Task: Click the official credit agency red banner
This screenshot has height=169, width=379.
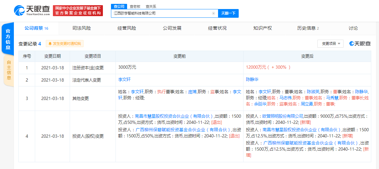Action: pyautogui.click(x=78, y=10)
